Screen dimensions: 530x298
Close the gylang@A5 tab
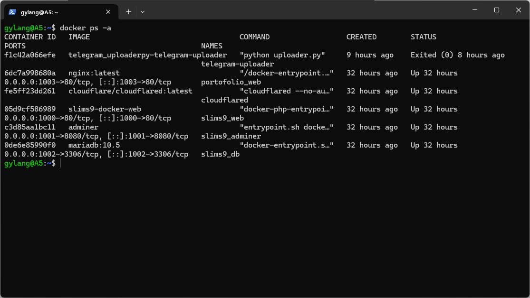tap(110, 11)
